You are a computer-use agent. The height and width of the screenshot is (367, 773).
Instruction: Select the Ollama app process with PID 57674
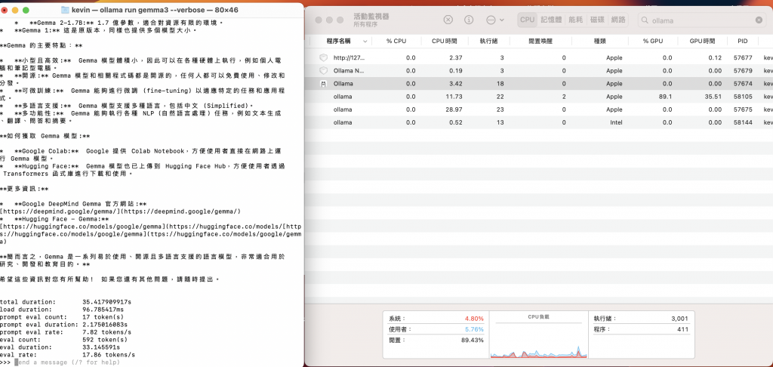point(539,83)
